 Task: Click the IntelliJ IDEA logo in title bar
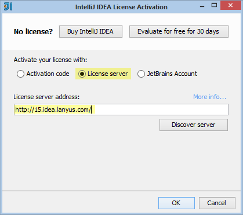[8, 6]
